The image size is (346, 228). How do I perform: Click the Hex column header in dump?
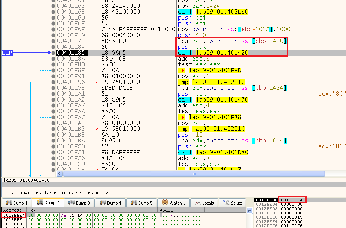pyautogui.click(x=32, y=210)
